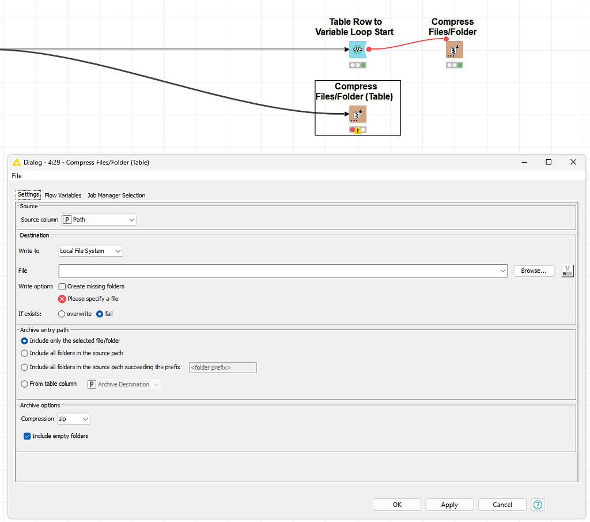The height and width of the screenshot is (522, 590).
Task: Click the yellow triangle dialog title icon
Action: (x=17, y=162)
